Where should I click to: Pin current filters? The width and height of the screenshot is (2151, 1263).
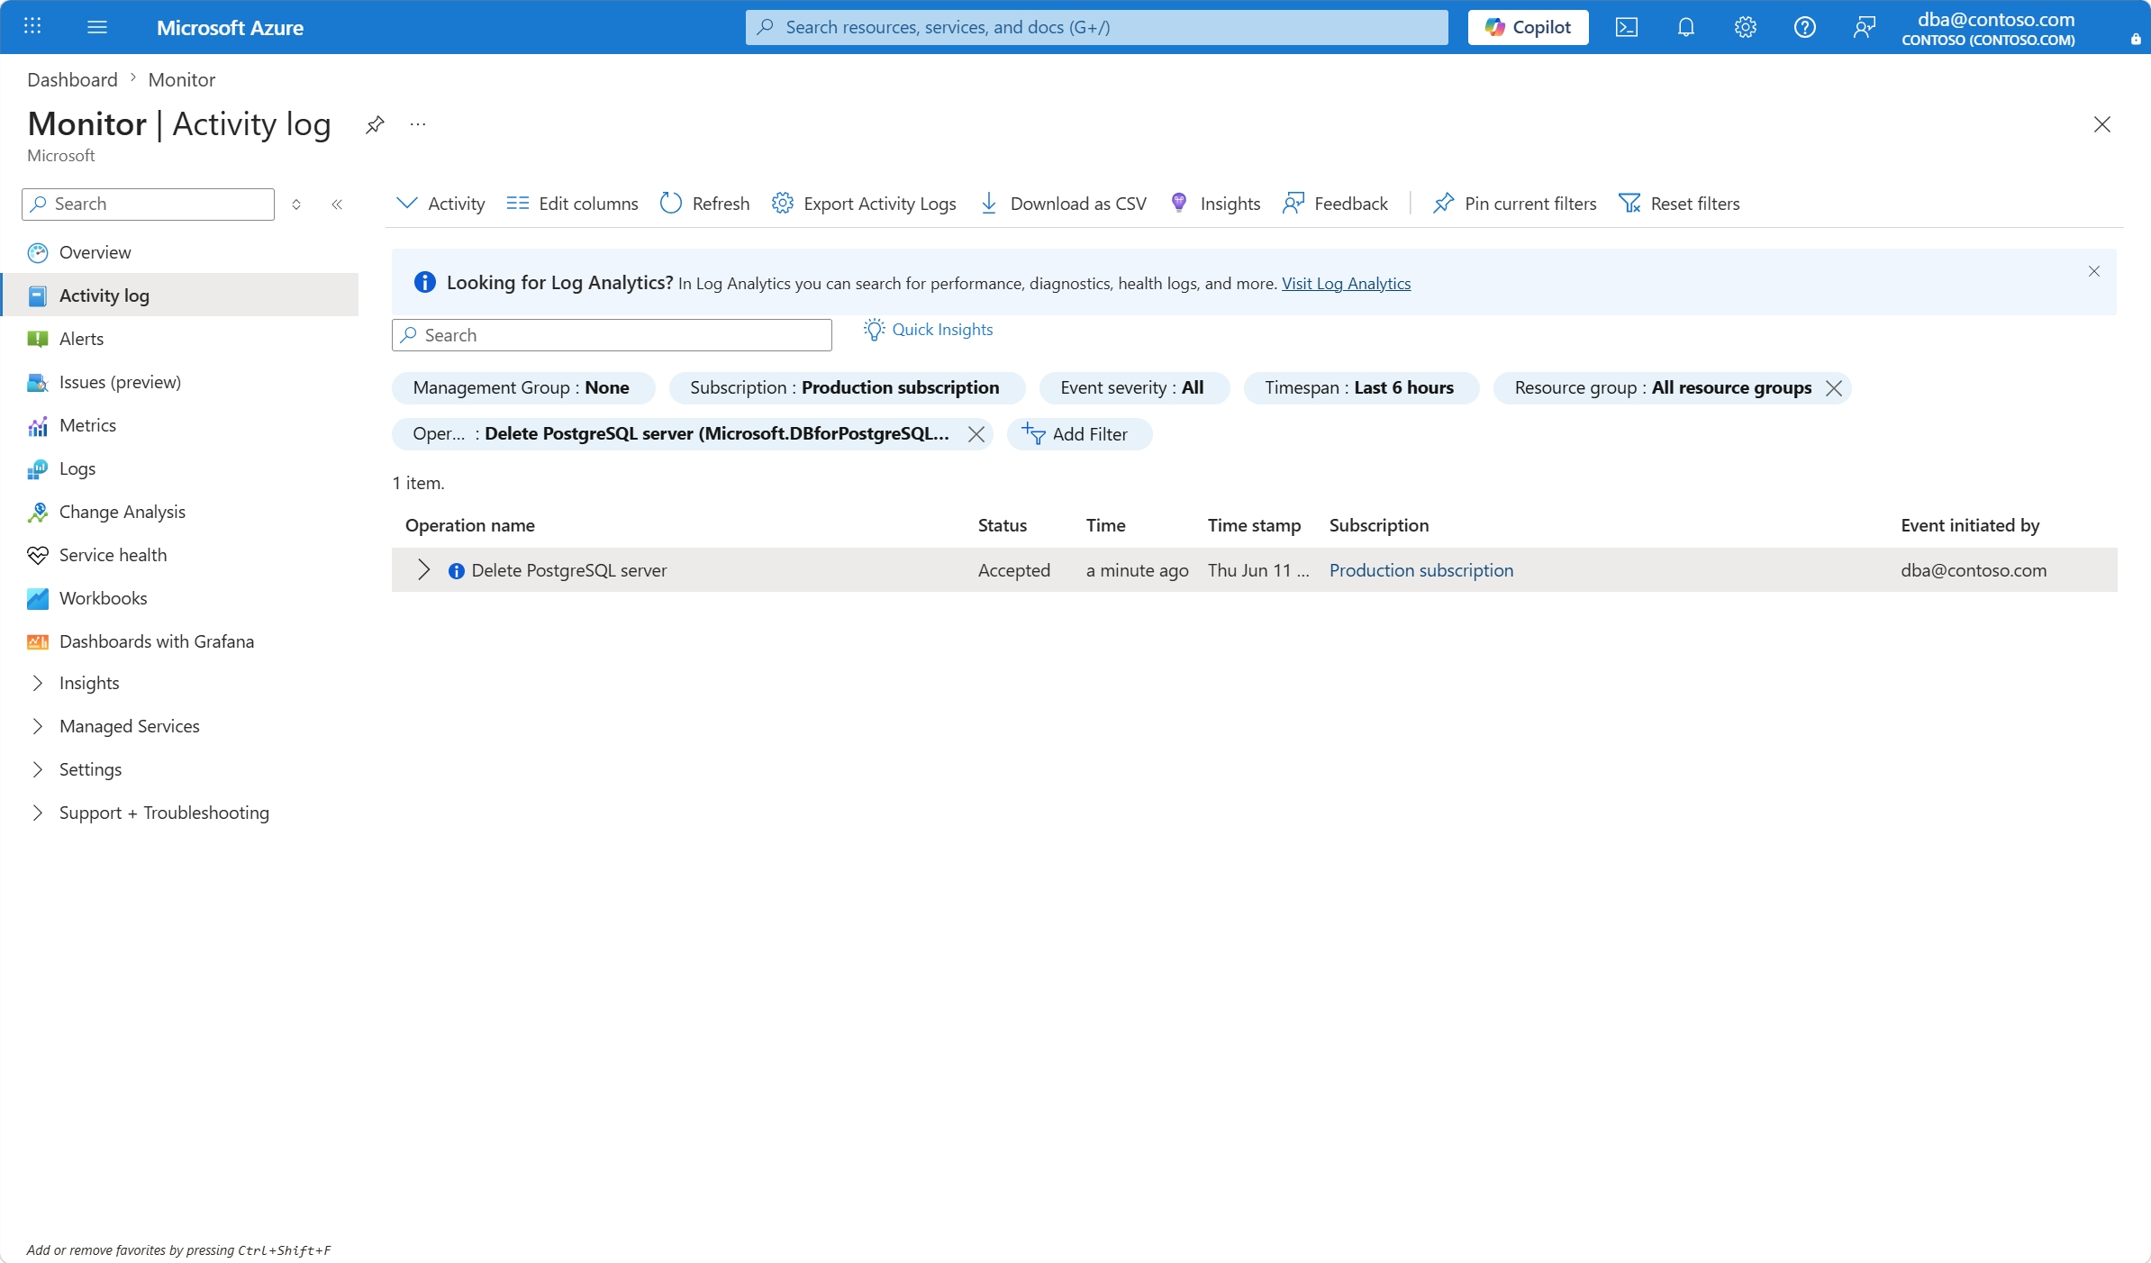tap(1514, 204)
